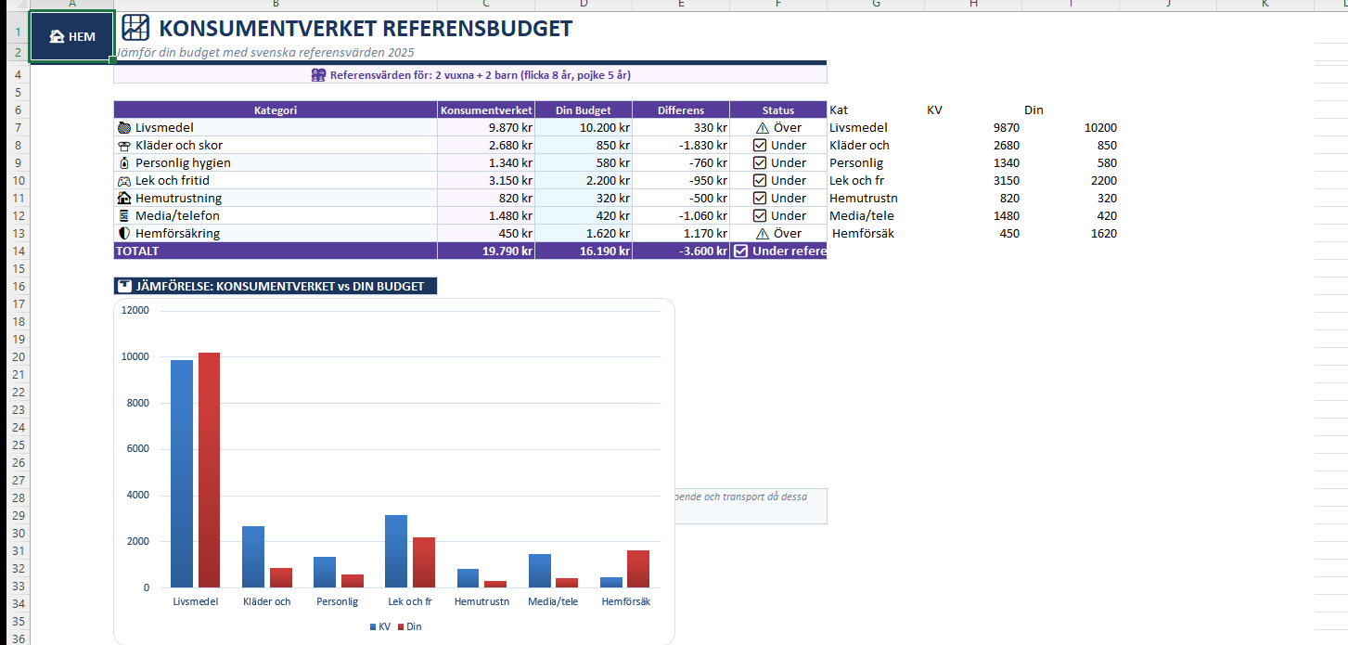Click the icon in the JÄMFÖRELSE chart heading
This screenshot has height=645, width=1348.
[x=125, y=286]
